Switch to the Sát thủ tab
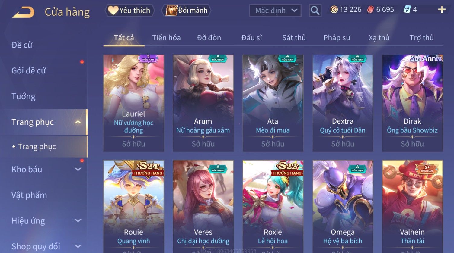This screenshot has height=253, width=454. (294, 38)
